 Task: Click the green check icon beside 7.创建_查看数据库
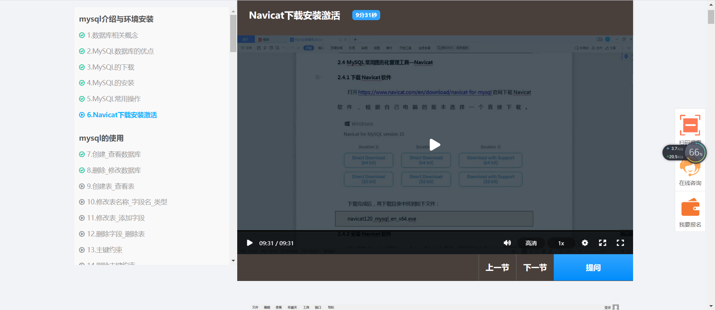tap(82, 154)
